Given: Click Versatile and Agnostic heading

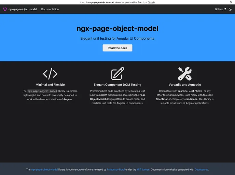Looking at the screenshot, I should 185,84.
